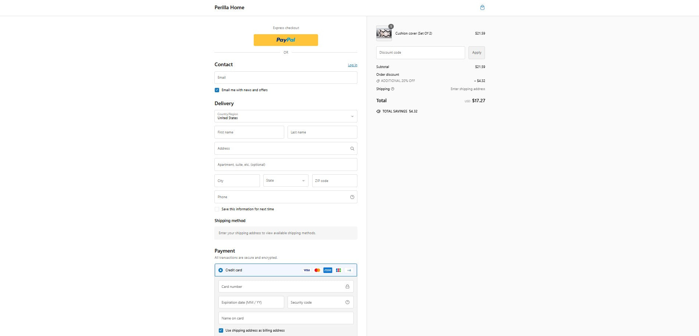Enable Save this information for next time
Image resolution: width=699 pixels, height=336 pixels.
click(x=217, y=209)
